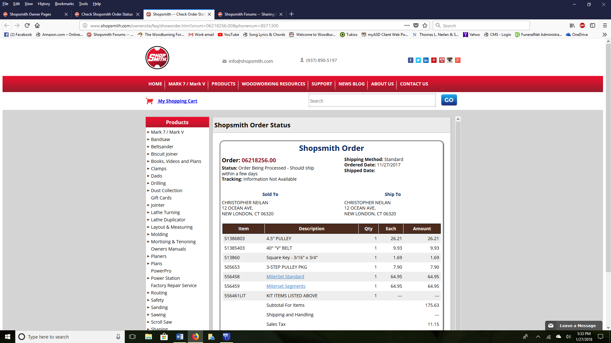Viewport: 611px width, 343px height.
Task: Go to WOODWORKING RESOURCES nav item
Action: pyautogui.click(x=273, y=84)
